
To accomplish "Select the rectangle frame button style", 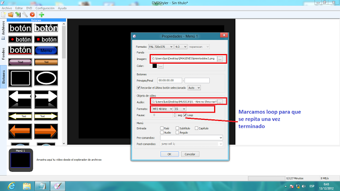I will [20, 78].
